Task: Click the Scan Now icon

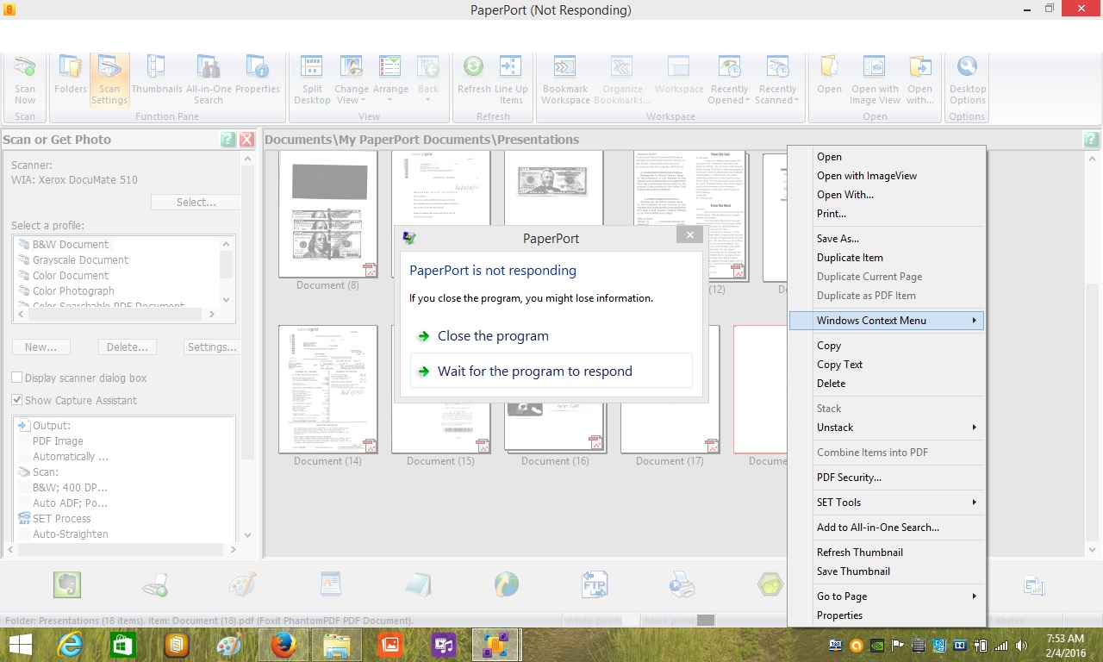Action: coord(25,67)
